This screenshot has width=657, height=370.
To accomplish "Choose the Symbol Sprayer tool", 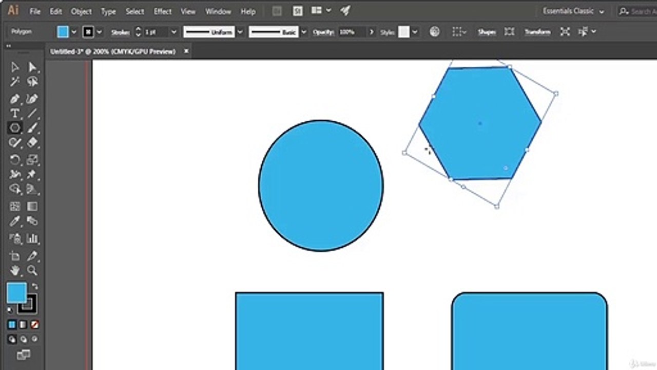I will [15, 238].
